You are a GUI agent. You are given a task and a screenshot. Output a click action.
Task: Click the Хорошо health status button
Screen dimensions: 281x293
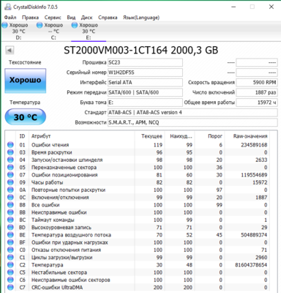coord(26,81)
